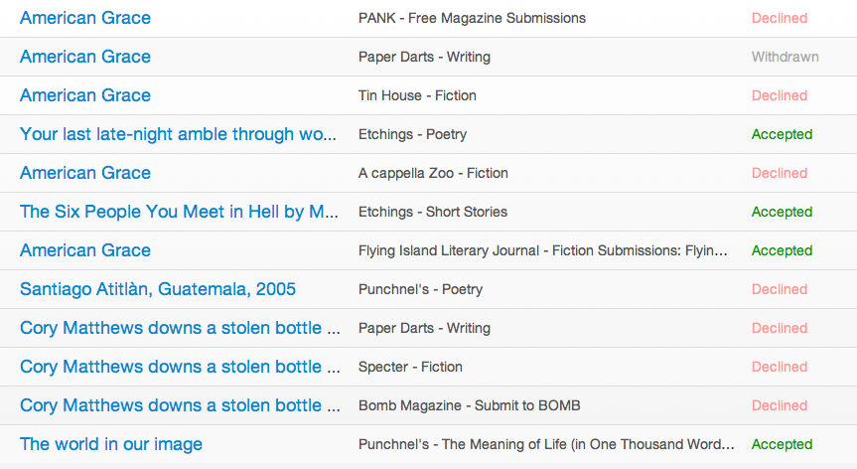Screen dimensions: 857x469
Task: Select "PANK - Free Magazine Submissions" text
Action: pos(472,18)
